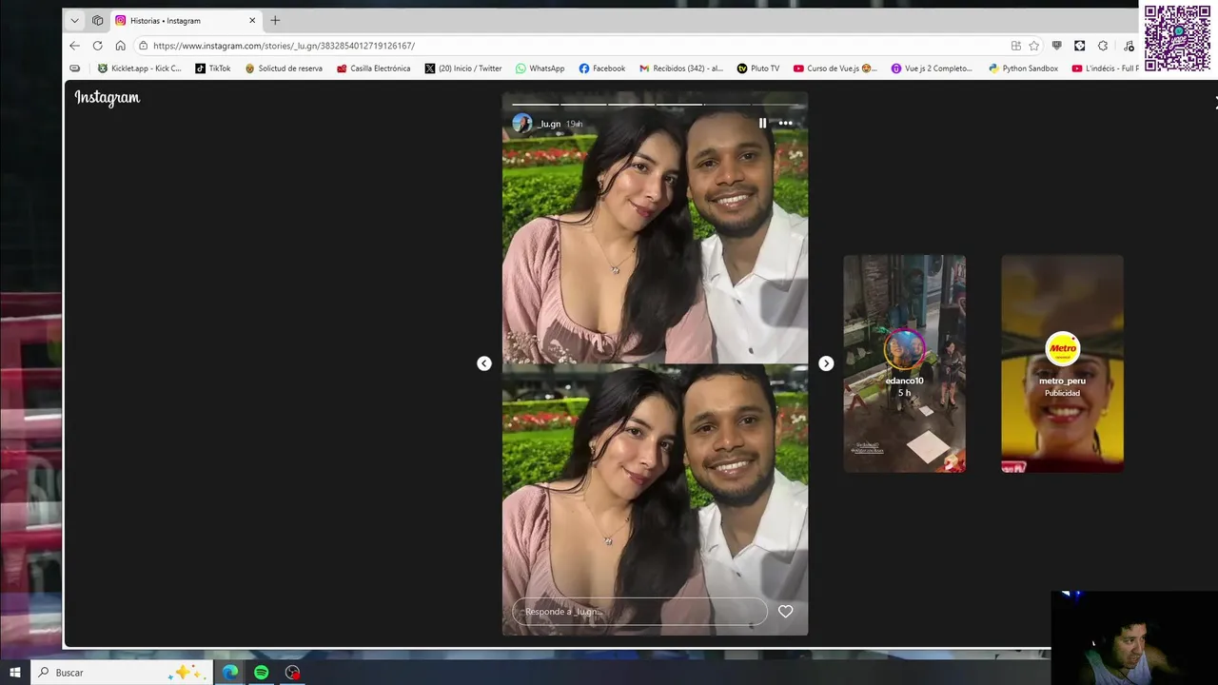The image size is (1218, 685).
Task: Go to the previous story arrow
Action: pos(484,363)
